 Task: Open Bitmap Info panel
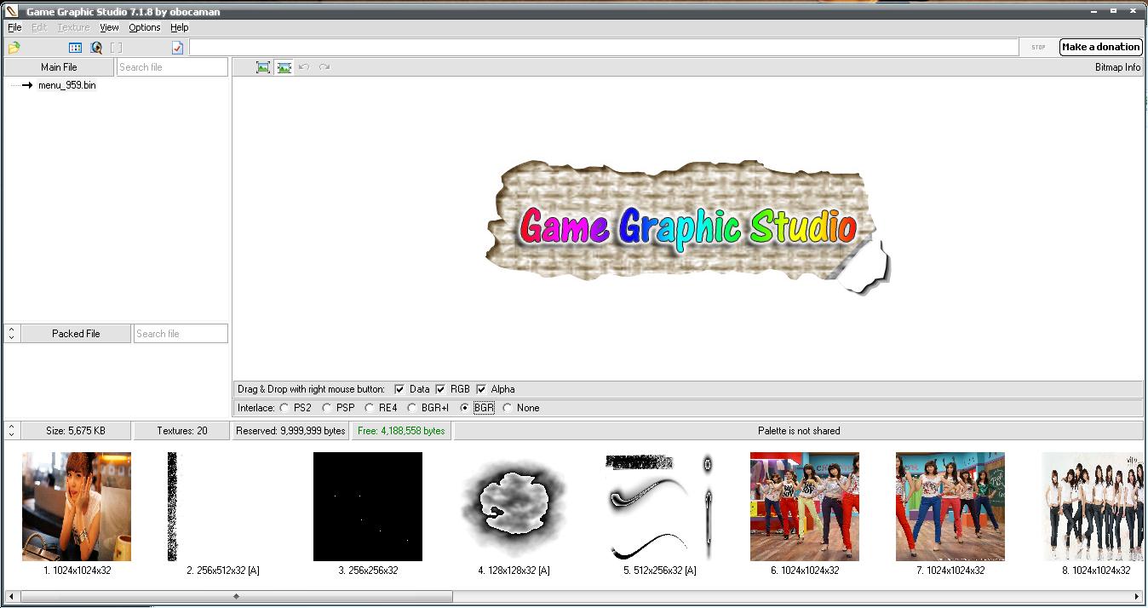click(x=1117, y=67)
